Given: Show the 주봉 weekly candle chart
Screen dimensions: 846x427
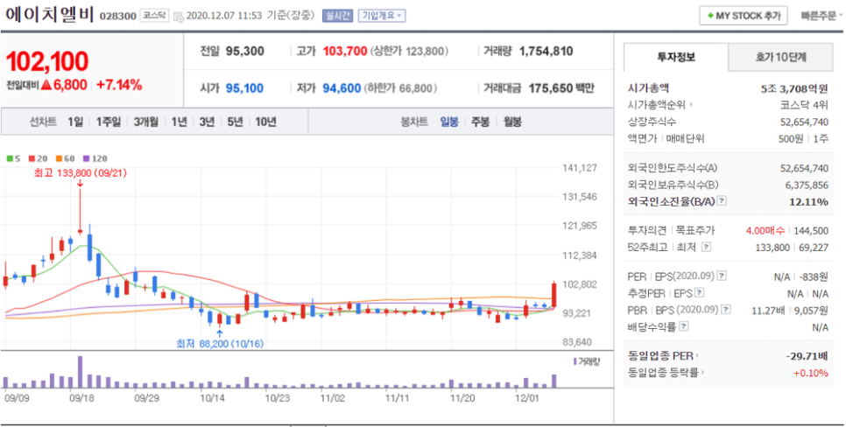Looking at the screenshot, I should point(480,122).
